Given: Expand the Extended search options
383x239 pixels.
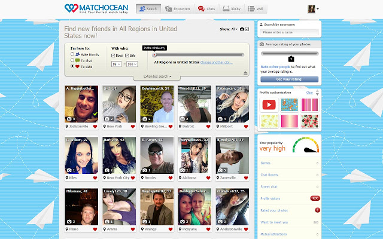Looking at the screenshot, I should (157, 76).
